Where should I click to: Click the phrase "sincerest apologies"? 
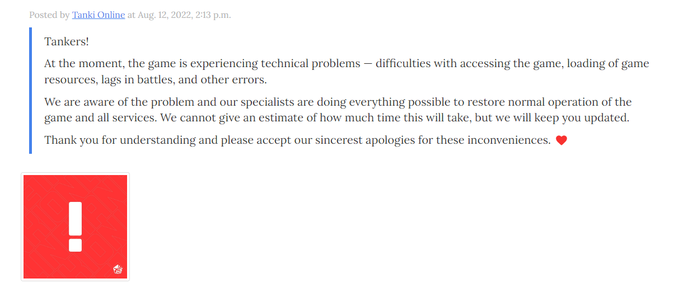pyautogui.click(x=350, y=140)
